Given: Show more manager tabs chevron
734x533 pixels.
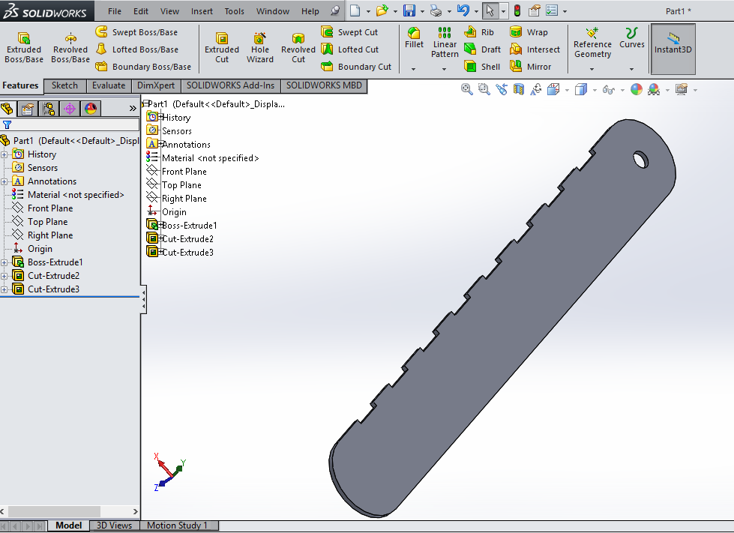Looking at the screenshot, I should 133,109.
